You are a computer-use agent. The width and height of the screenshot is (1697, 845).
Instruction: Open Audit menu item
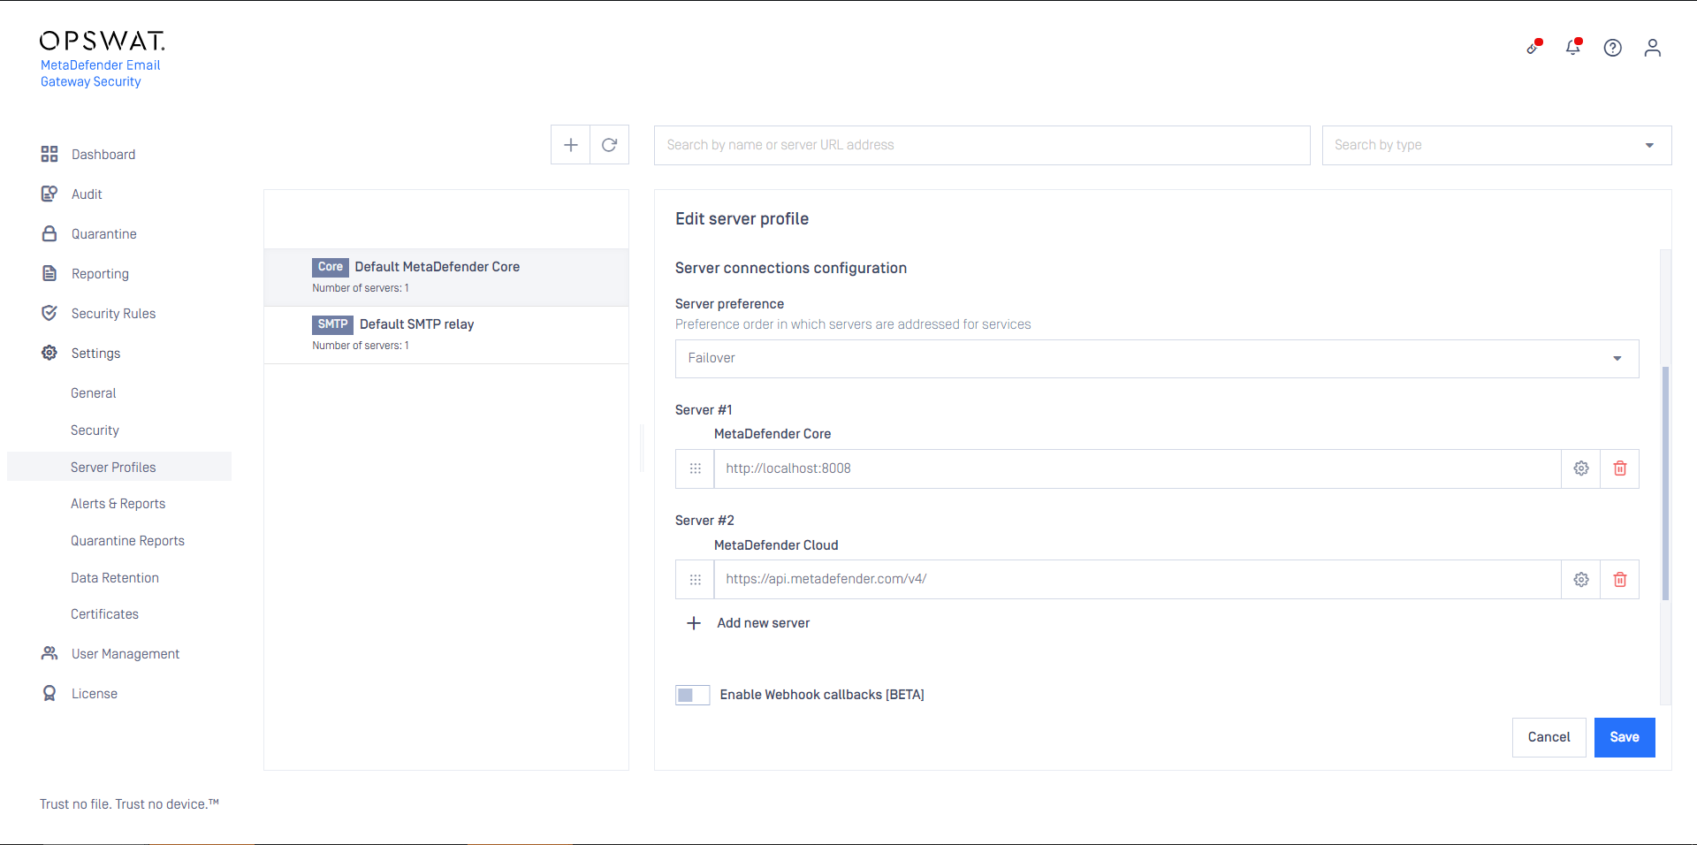pos(87,194)
